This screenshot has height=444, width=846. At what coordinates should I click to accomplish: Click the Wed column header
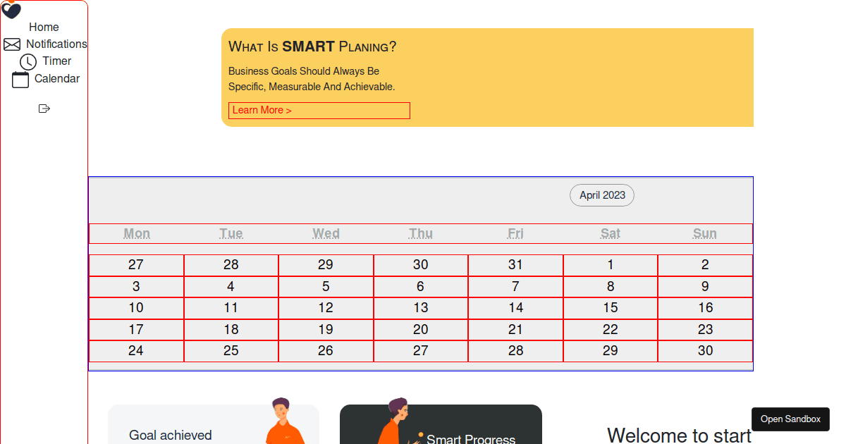[326, 233]
